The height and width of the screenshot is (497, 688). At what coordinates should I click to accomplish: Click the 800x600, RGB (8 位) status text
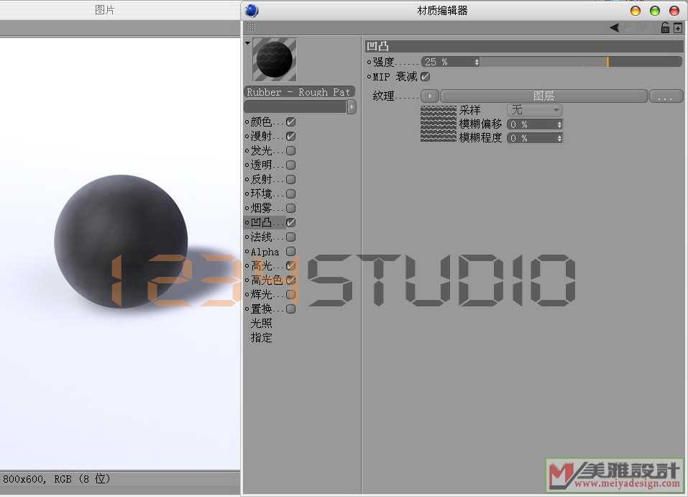click(x=57, y=478)
